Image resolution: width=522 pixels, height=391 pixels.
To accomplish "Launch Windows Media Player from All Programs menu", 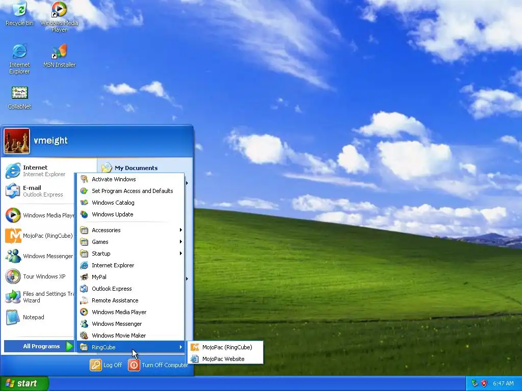I will (x=130, y=312).
